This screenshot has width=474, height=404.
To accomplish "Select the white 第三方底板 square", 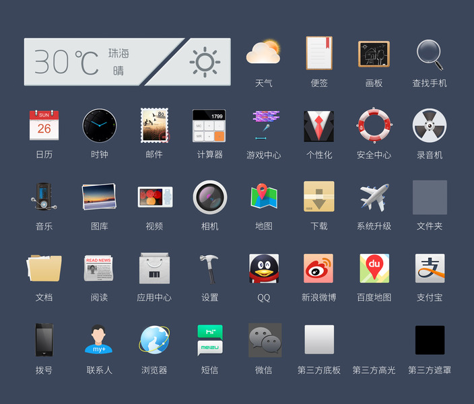I will pyautogui.click(x=319, y=339).
